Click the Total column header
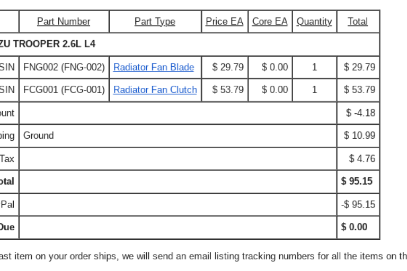 pos(358,22)
